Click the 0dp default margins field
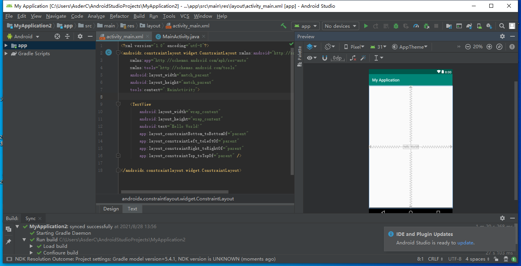The height and width of the screenshot is (266, 521). click(x=338, y=58)
